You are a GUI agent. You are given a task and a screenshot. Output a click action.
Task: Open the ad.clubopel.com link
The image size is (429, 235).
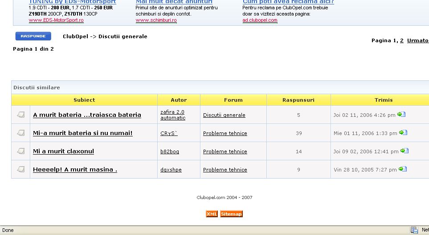click(260, 20)
